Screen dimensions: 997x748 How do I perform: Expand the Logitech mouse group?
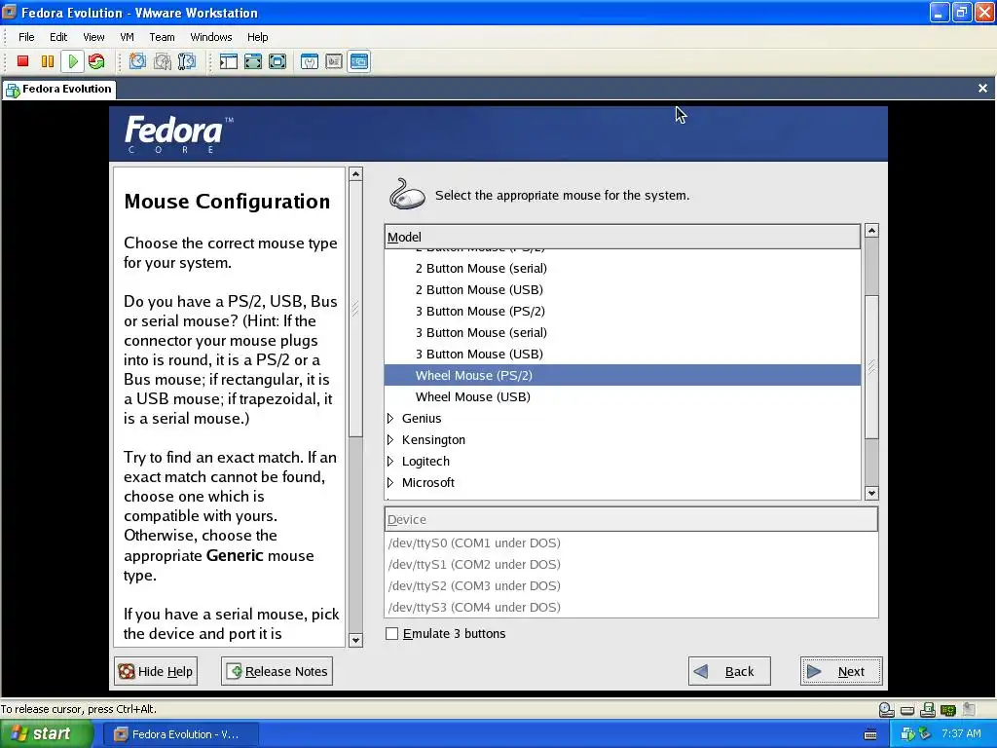point(390,461)
